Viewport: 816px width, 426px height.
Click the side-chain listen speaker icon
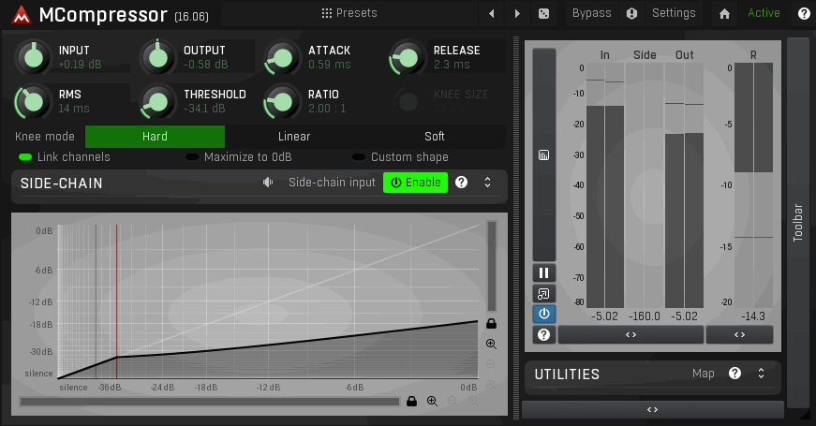point(268,183)
